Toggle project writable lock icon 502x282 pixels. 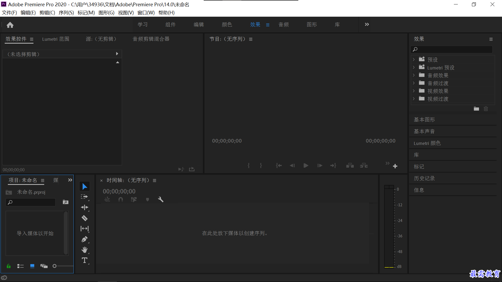tap(9, 266)
